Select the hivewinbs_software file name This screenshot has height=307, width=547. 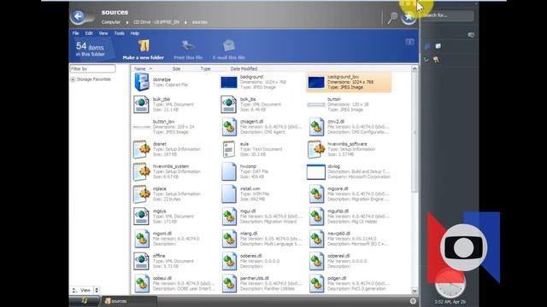click(x=347, y=144)
